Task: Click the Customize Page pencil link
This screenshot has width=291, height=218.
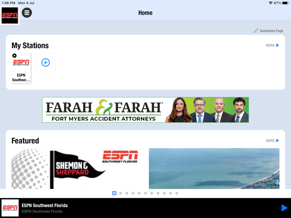Action: click(268, 31)
